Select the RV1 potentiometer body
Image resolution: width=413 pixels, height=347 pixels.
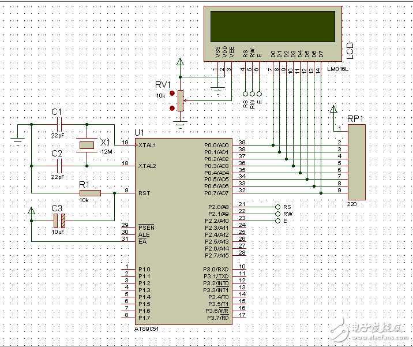(x=181, y=100)
